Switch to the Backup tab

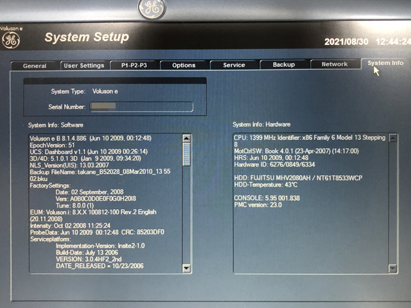284,64
